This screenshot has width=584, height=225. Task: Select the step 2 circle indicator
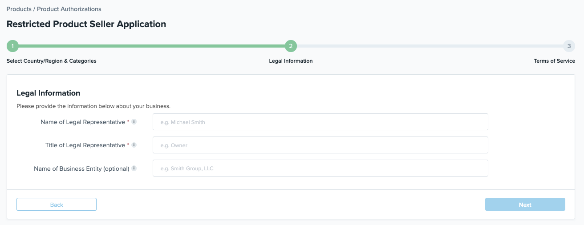(291, 46)
